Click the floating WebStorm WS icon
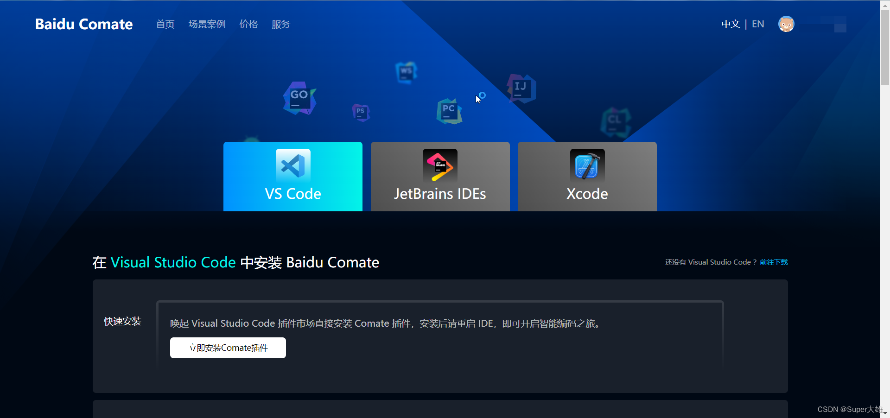 tap(407, 73)
